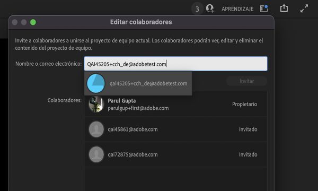This screenshot has width=318, height=191.
Task: Click the Editar colaboradores title bar text
Action: pos(141,22)
